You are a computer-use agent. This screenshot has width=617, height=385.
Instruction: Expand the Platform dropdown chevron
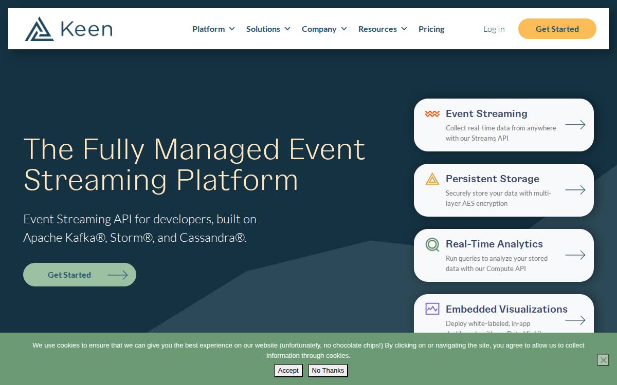(232, 29)
